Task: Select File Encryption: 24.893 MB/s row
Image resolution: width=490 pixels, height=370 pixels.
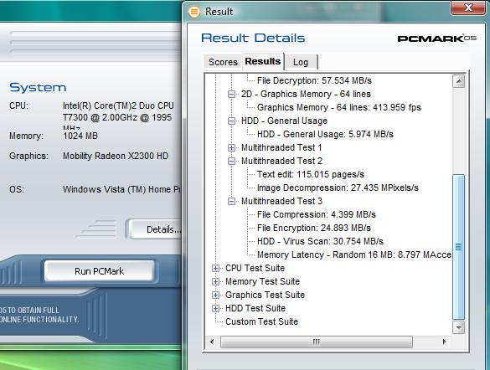Action: [314, 228]
